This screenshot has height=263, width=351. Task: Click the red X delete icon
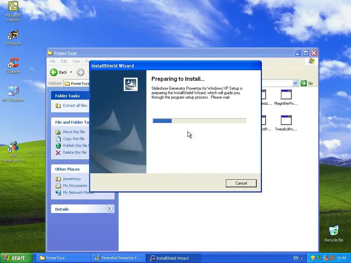click(x=58, y=153)
